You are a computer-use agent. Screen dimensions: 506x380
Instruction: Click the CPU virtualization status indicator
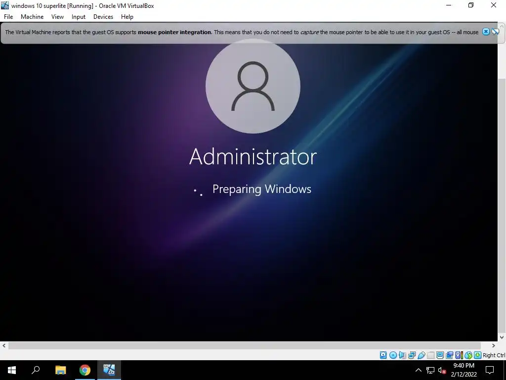pos(459,355)
